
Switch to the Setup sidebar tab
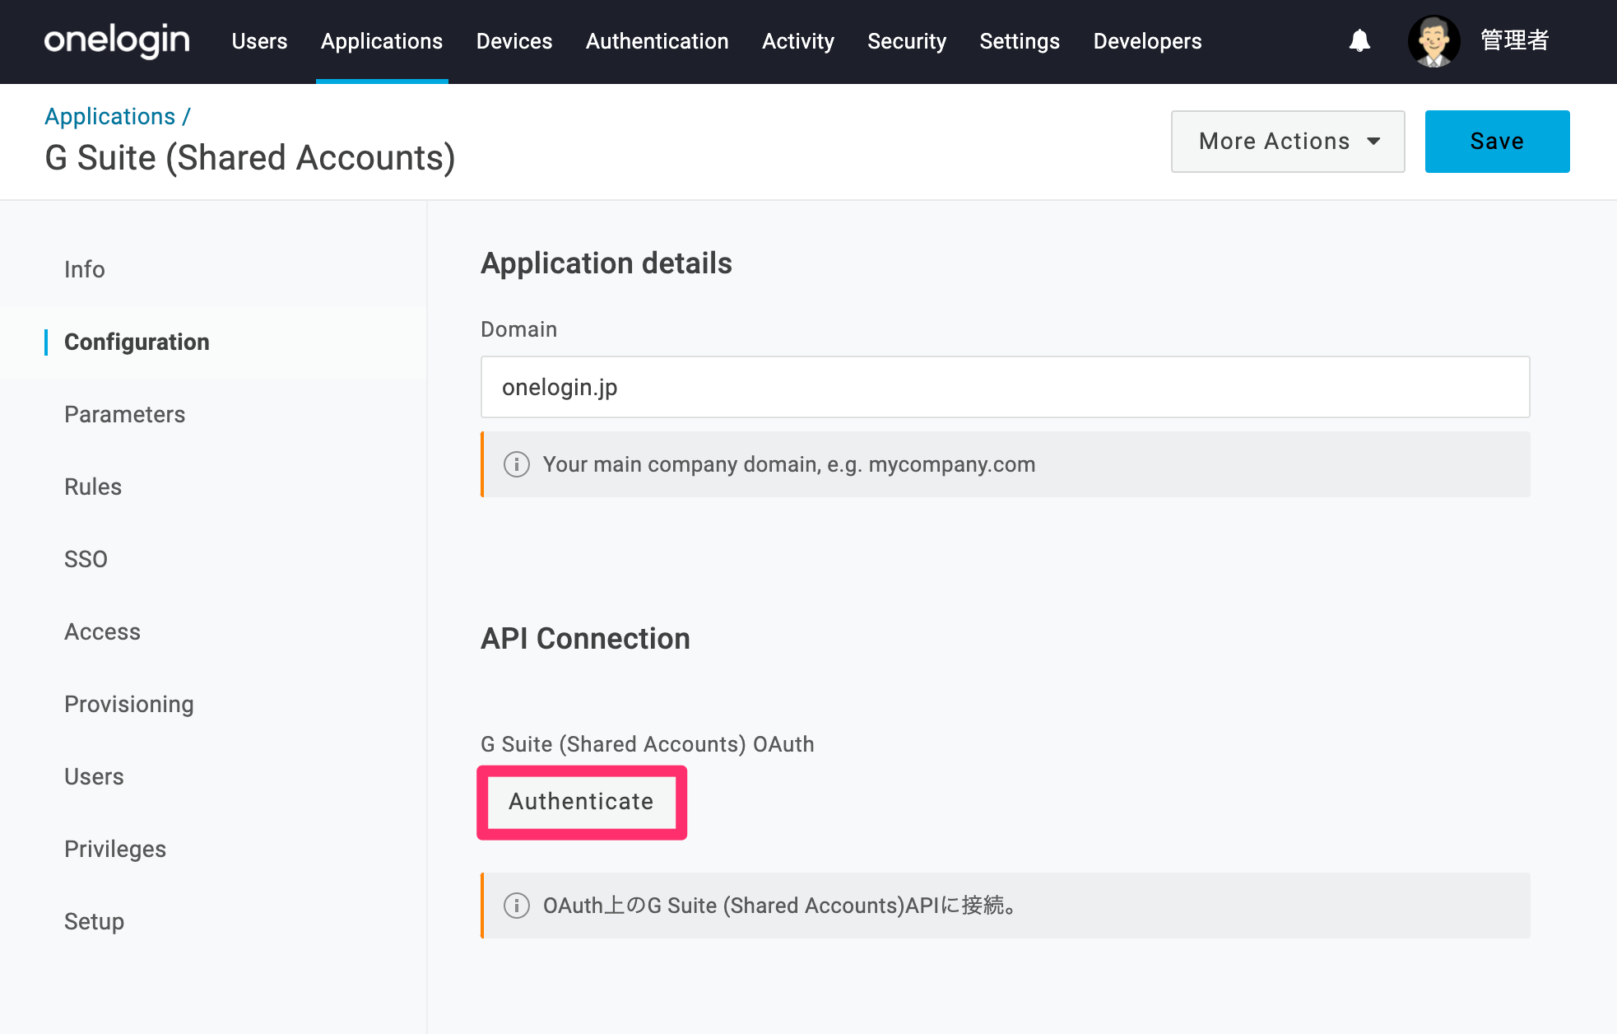(x=95, y=921)
